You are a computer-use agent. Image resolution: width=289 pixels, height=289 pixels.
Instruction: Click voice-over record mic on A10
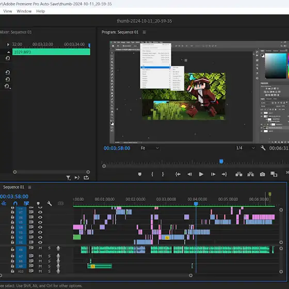58,271
